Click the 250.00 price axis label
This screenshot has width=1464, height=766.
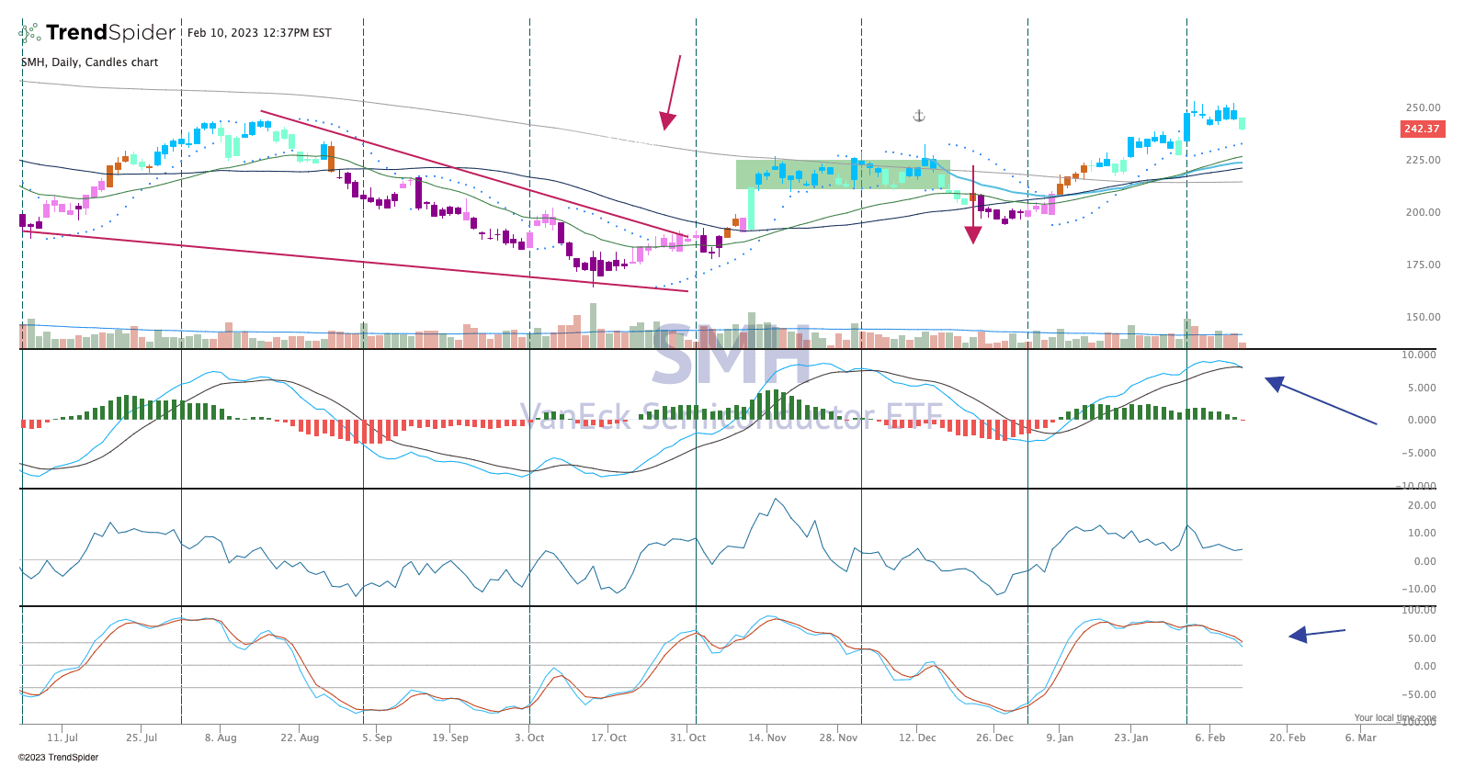pyautogui.click(x=1423, y=107)
